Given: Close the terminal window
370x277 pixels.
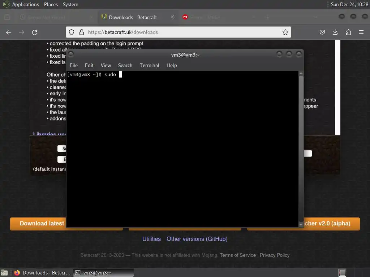Looking at the screenshot, I should coord(299,54).
